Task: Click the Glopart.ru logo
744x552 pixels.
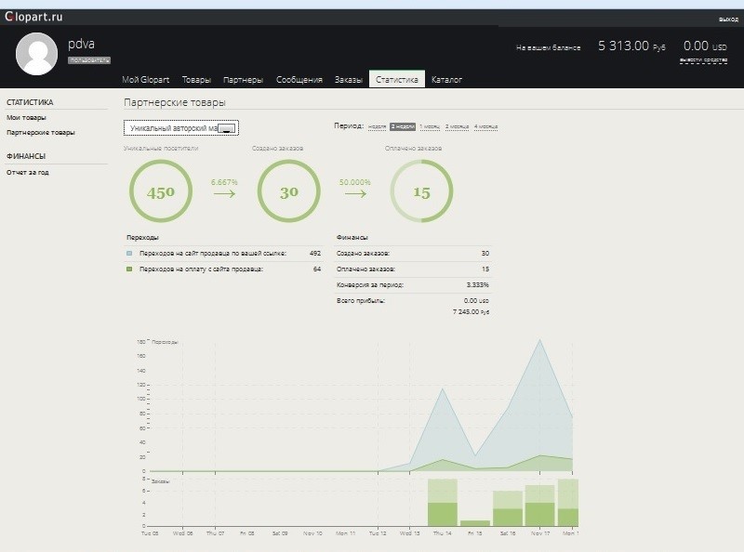Action: pyautogui.click(x=33, y=17)
